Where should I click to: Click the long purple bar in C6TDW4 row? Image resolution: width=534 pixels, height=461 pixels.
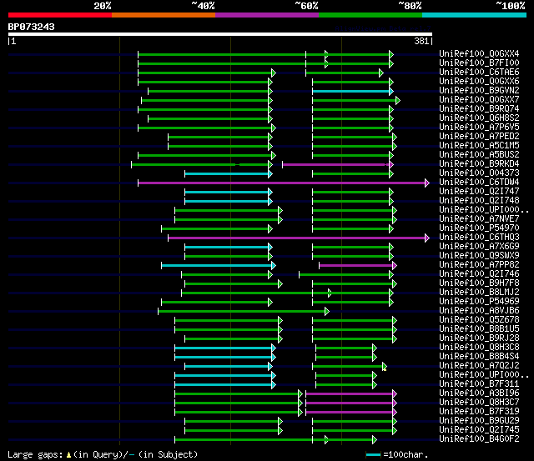click(284, 183)
